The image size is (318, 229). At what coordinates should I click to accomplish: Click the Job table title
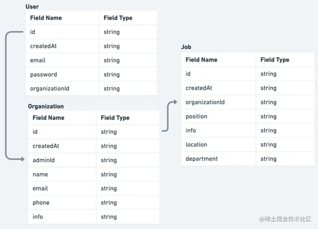pyautogui.click(x=186, y=47)
